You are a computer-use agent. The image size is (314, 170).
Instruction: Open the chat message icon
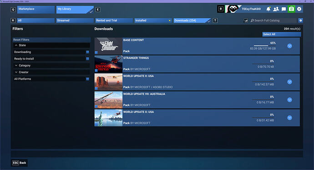coord(284,9)
